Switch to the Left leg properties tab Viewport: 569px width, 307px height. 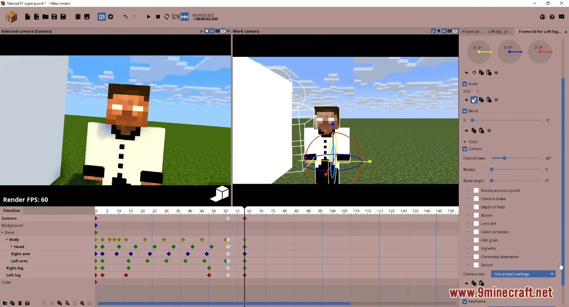(500, 32)
